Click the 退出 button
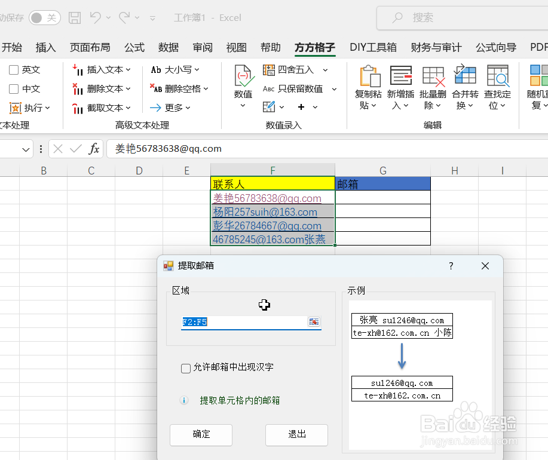 [297, 434]
